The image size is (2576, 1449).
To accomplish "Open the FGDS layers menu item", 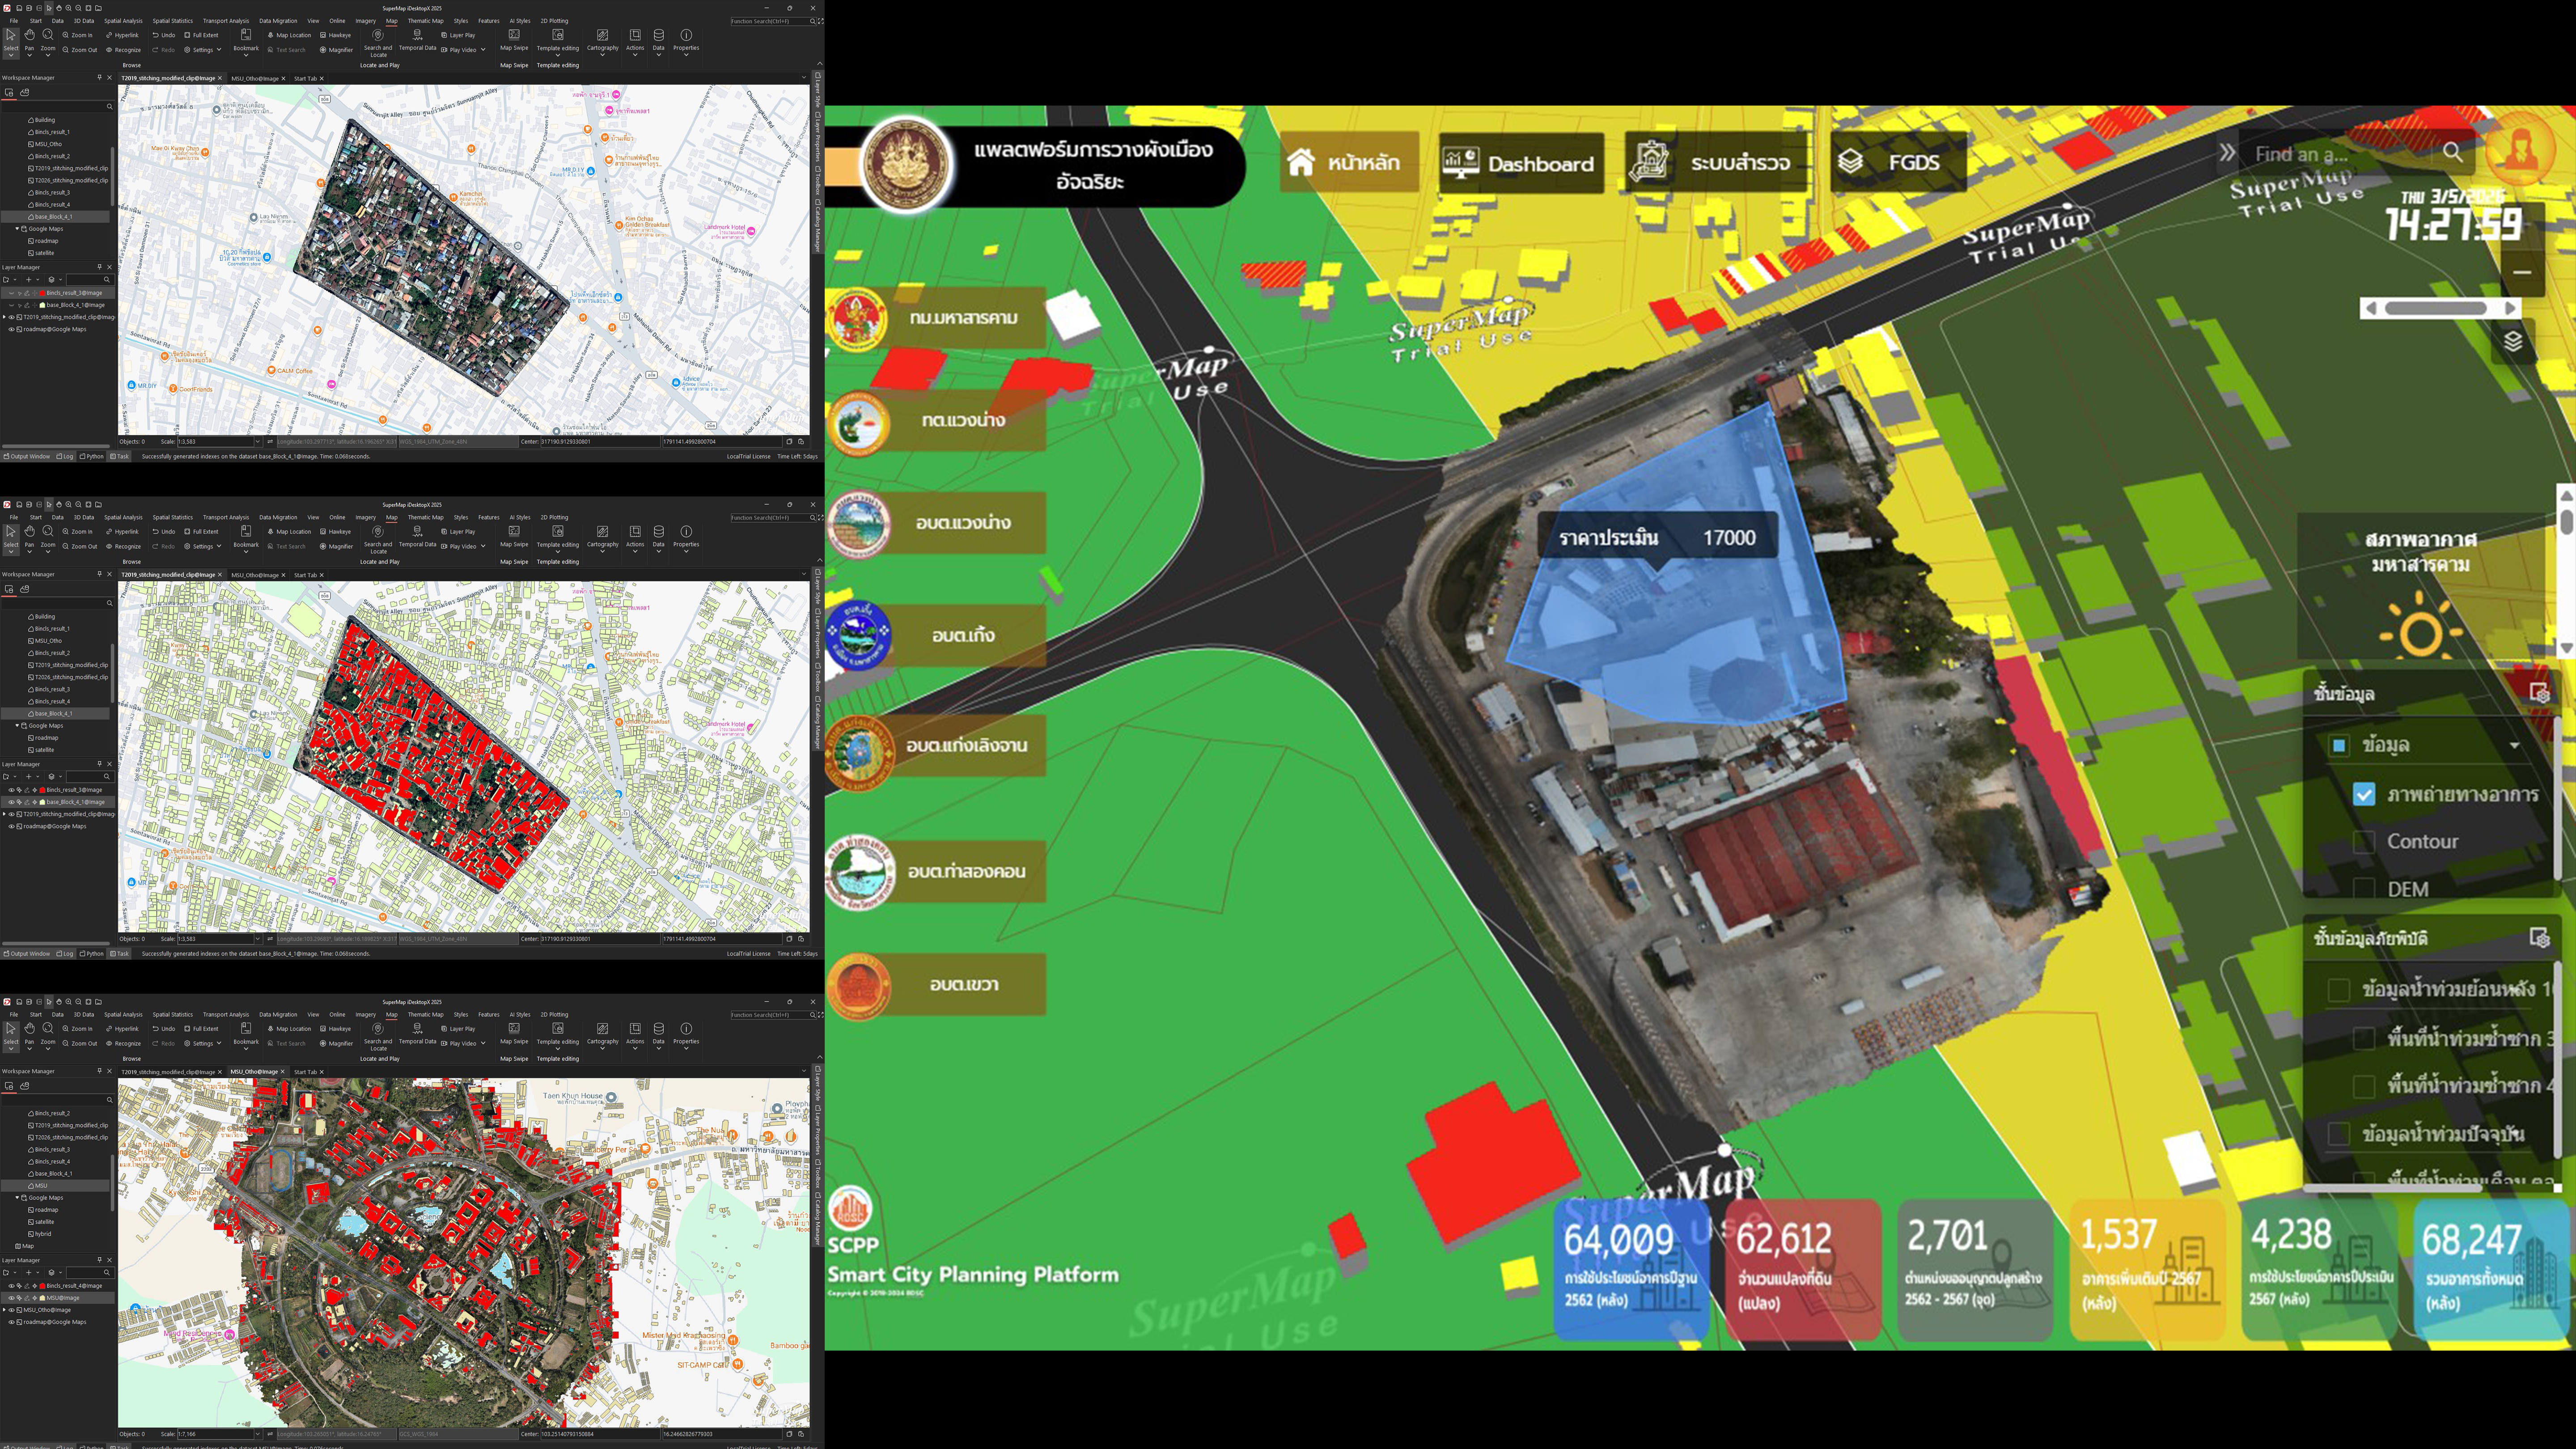I will pyautogui.click(x=1896, y=162).
